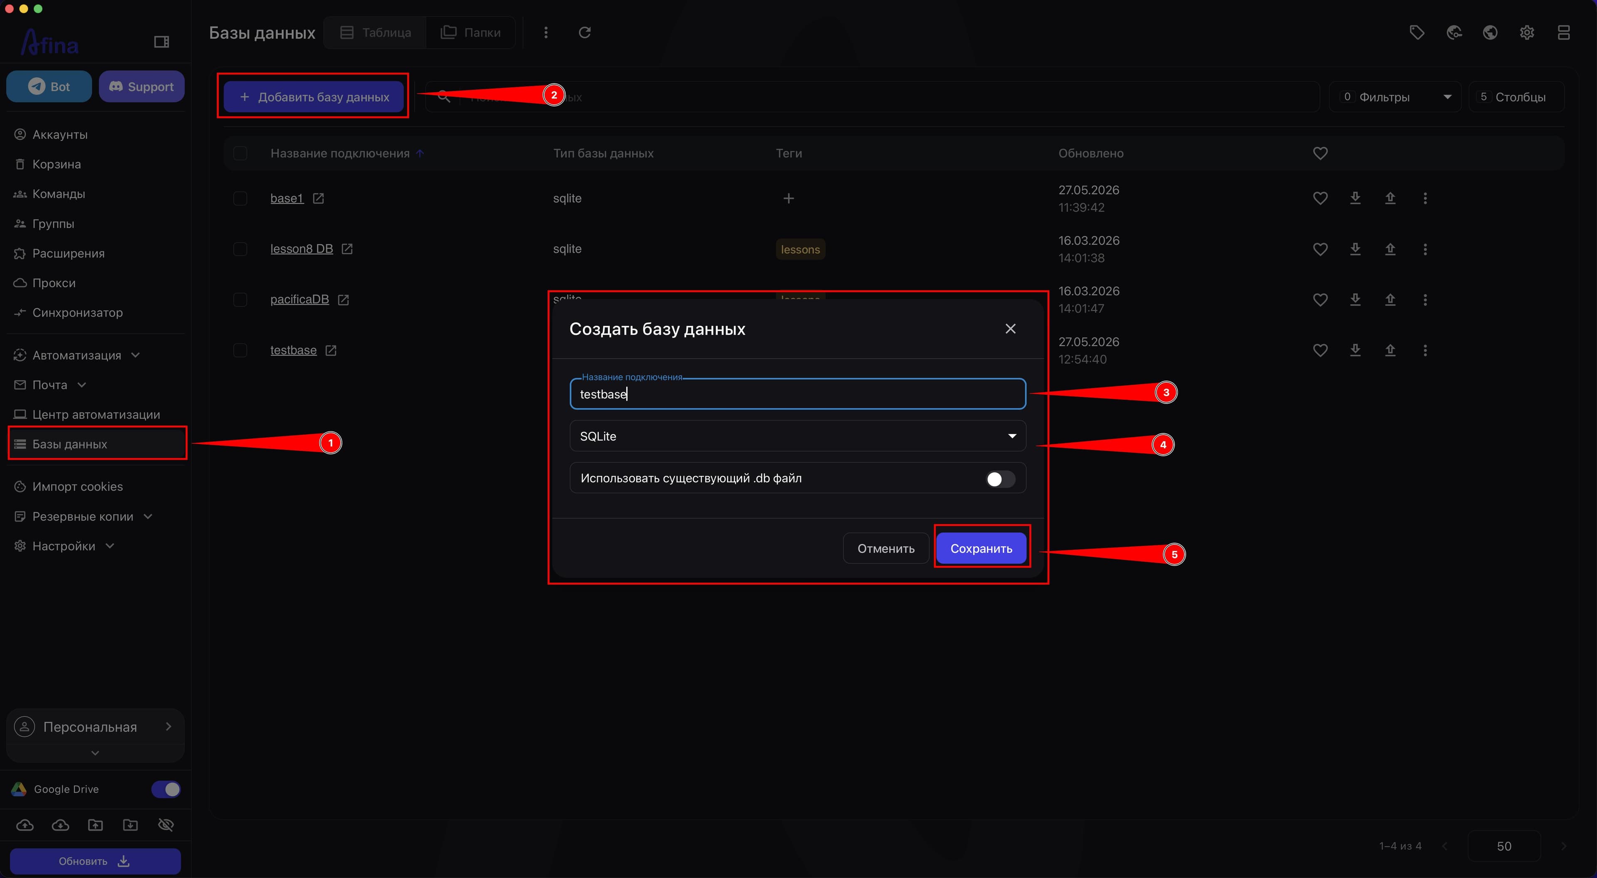Open Аккаунты in the sidebar

click(60, 135)
